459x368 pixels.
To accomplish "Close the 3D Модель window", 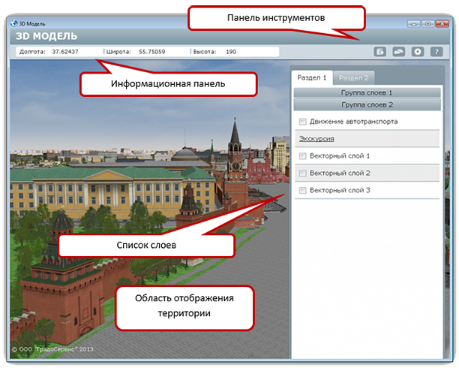I will pyautogui.click(x=441, y=23).
